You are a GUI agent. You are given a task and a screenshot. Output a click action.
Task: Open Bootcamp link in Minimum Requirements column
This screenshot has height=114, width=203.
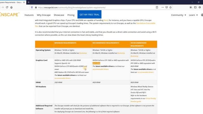(83, 53)
